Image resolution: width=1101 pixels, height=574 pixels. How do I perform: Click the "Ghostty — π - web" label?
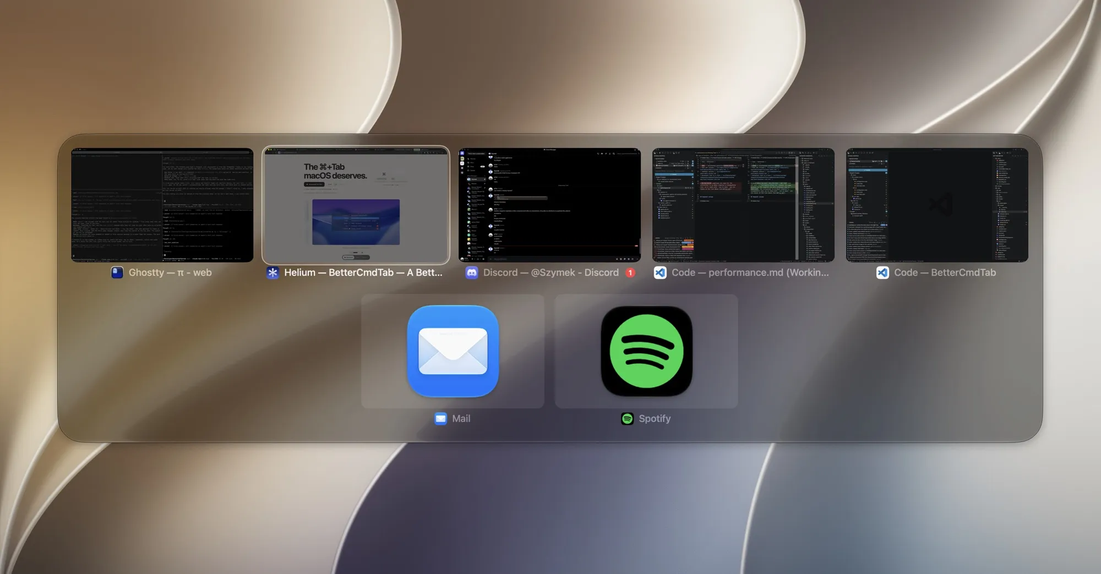pyautogui.click(x=170, y=272)
